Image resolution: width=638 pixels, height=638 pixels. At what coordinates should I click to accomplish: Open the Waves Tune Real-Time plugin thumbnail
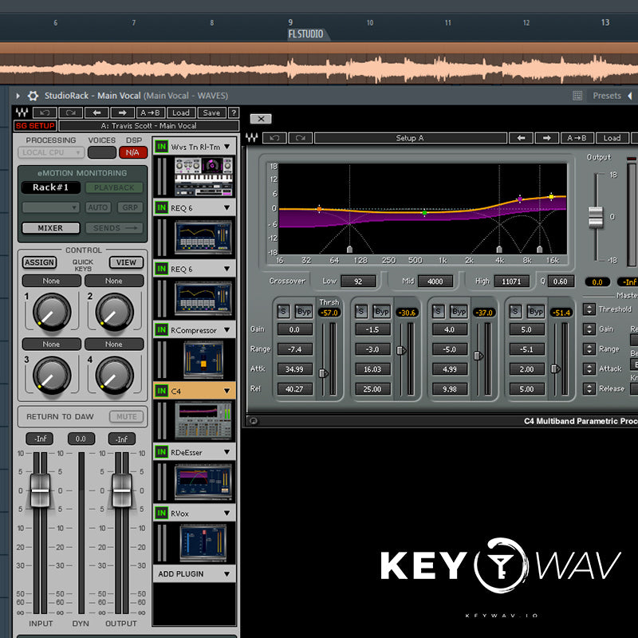pos(203,176)
